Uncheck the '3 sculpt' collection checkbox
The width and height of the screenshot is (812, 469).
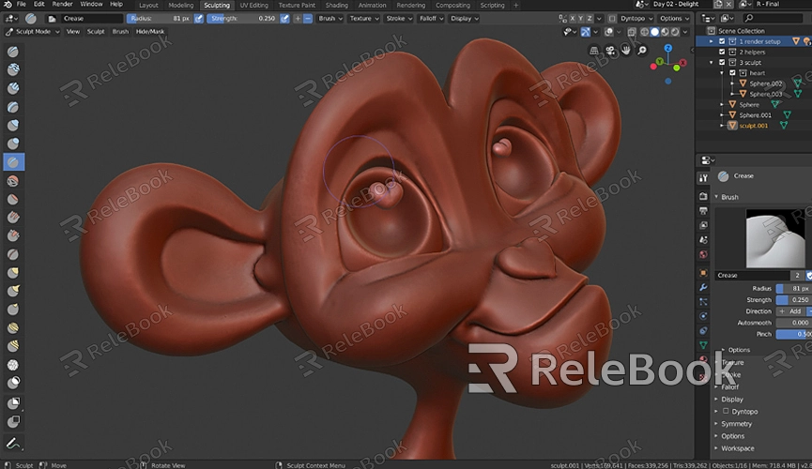(x=722, y=62)
